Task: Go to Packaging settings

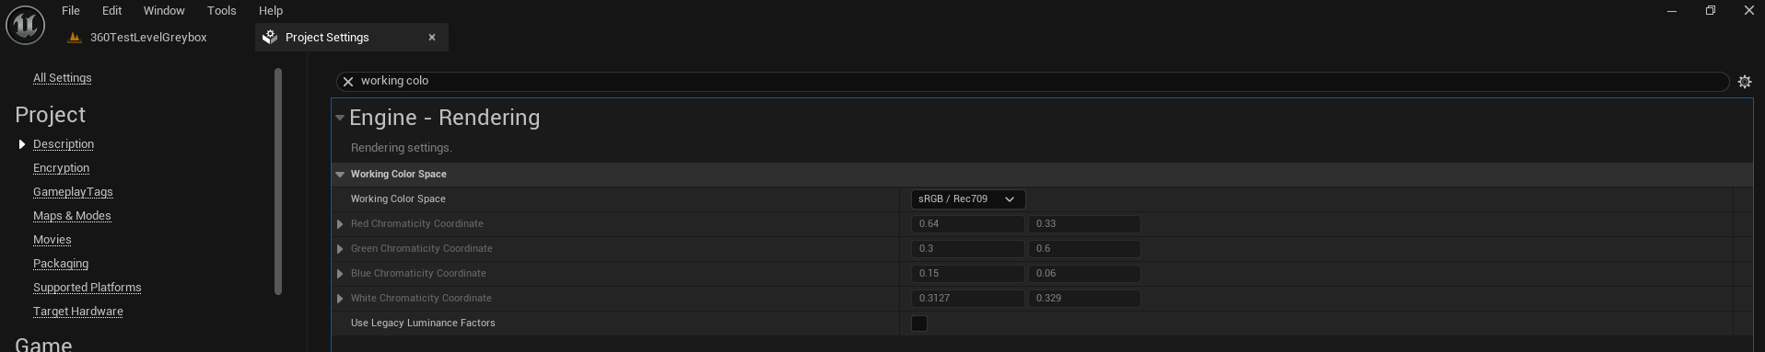Action: [x=61, y=264]
